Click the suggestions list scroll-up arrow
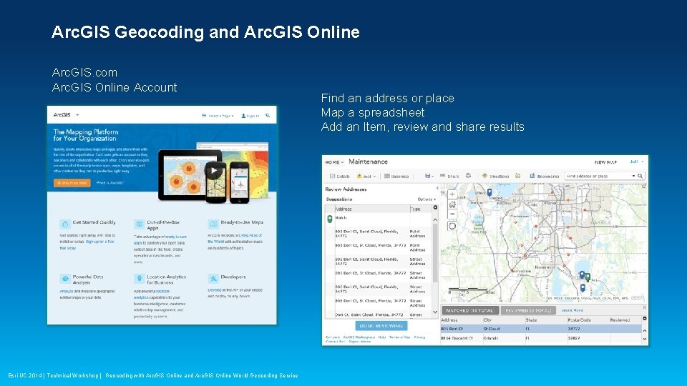Image resolution: width=687 pixels, height=386 pixels. pyautogui.click(x=435, y=219)
